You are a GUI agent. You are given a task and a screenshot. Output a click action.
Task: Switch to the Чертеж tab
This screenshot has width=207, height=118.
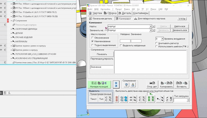[95, 13]
